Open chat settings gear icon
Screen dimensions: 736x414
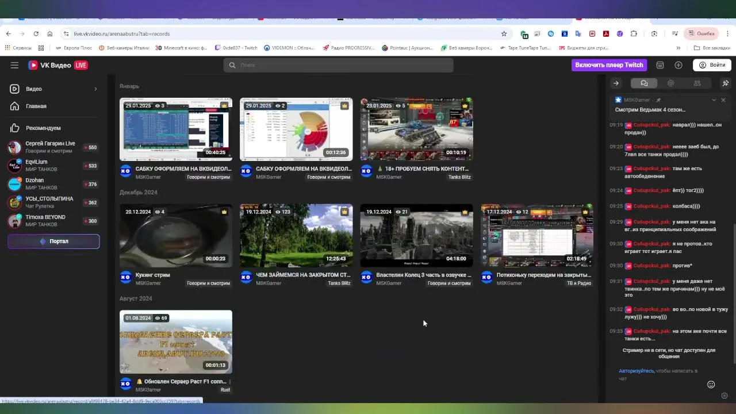point(724,396)
